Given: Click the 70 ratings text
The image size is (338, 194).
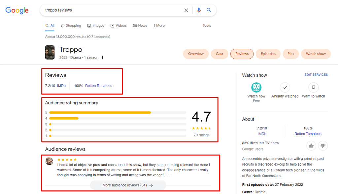Looking at the screenshot, I should pos(201,135).
